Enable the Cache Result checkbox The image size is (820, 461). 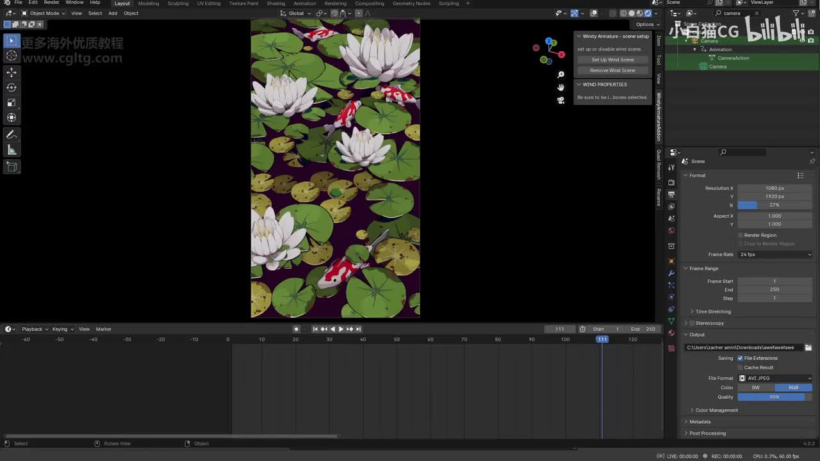click(x=741, y=368)
